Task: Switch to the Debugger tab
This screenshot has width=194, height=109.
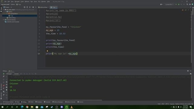Action: coord(9,74)
